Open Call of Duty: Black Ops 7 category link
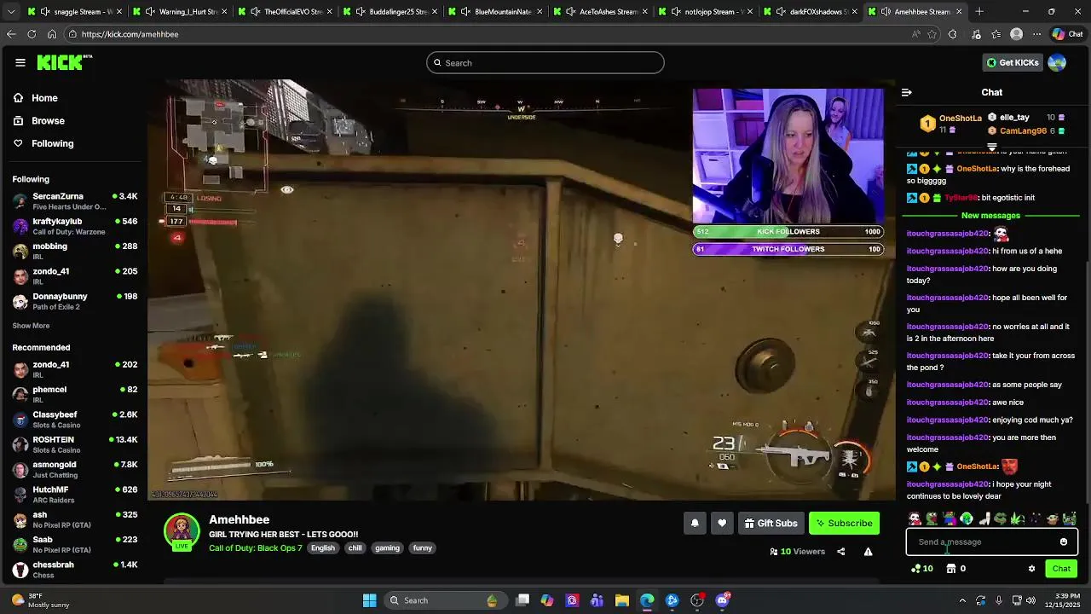 coord(256,548)
